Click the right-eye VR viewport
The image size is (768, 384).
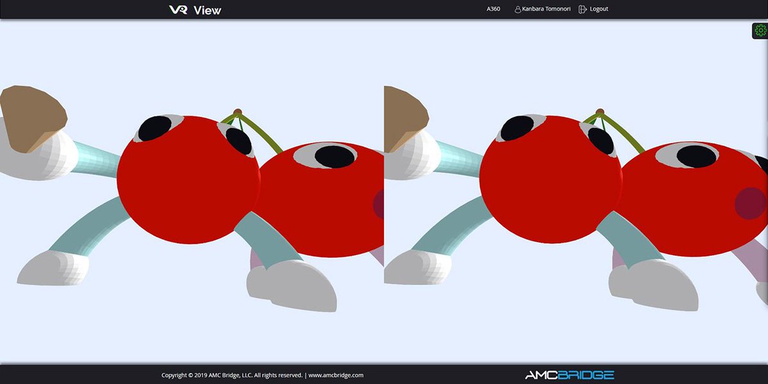576,192
